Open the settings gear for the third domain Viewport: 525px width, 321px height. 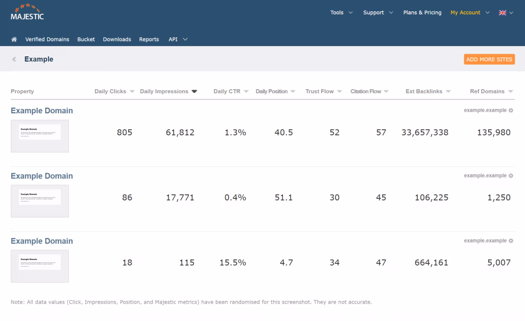[x=511, y=241]
